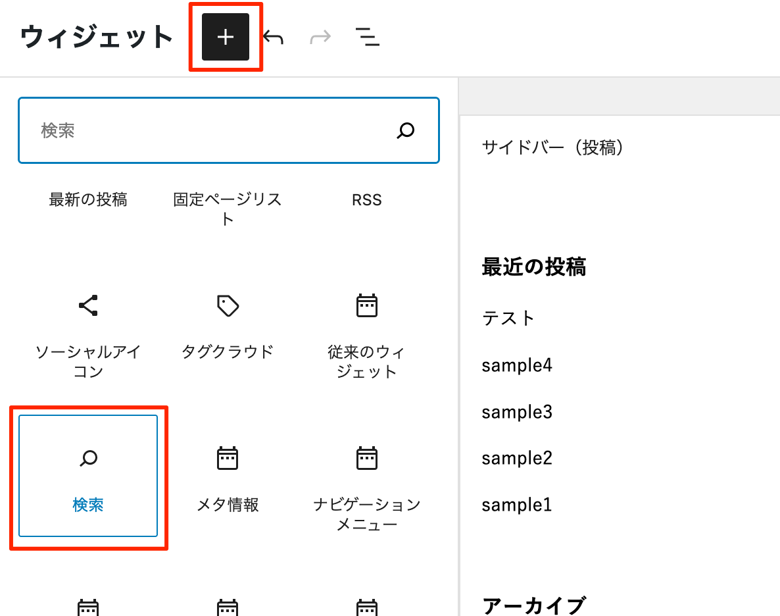Add the Search widget block

pos(88,475)
